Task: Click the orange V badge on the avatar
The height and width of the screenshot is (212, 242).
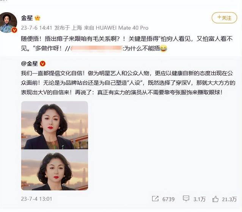Action: pos(14,30)
